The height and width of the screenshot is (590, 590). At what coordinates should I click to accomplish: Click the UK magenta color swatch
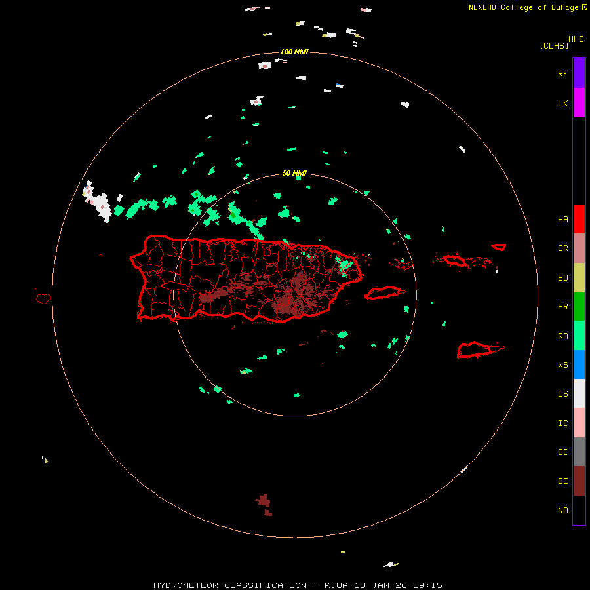coord(579,103)
